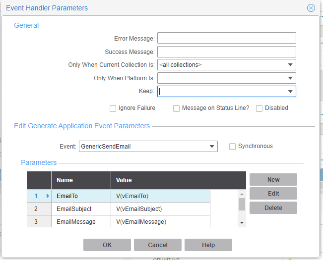Select the V(vEmailMessage) value cell
This screenshot has height=260, width=323.
click(160, 221)
